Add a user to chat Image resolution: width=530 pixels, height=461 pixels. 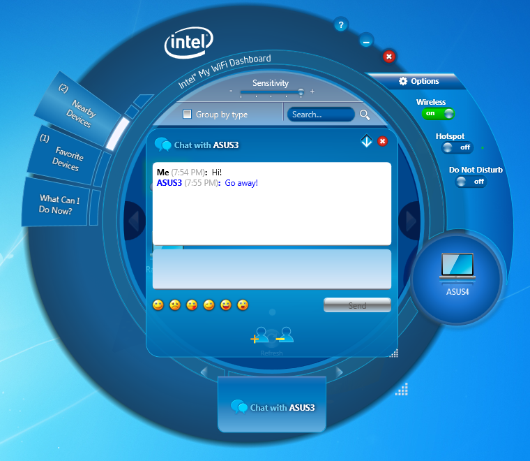coord(259,335)
